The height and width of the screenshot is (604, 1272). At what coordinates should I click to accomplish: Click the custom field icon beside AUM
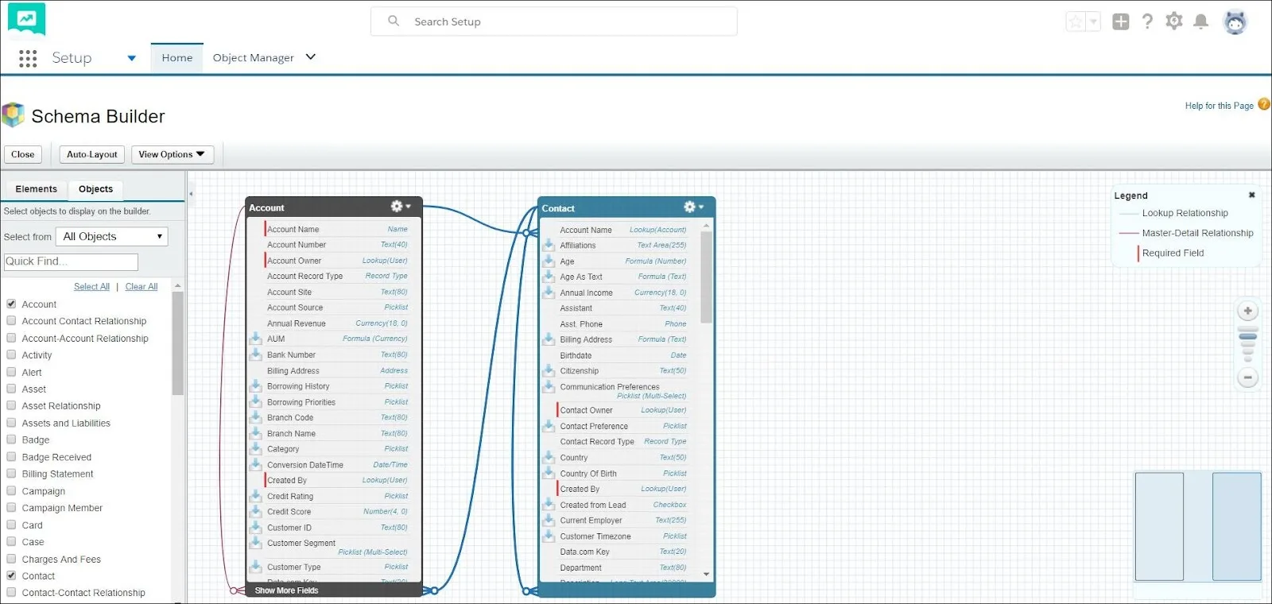(x=256, y=339)
